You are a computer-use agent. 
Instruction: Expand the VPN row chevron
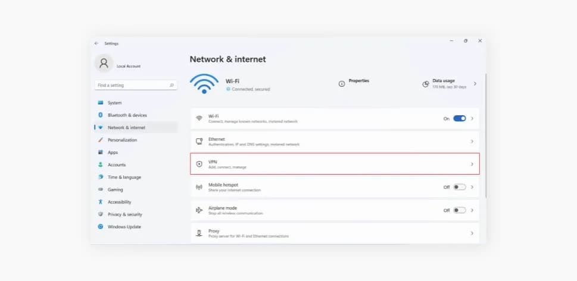472,164
